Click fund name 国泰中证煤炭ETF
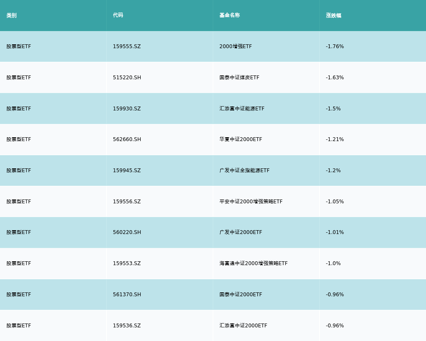The width and height of the screenshot is (426, 341). tap(239, 78)
